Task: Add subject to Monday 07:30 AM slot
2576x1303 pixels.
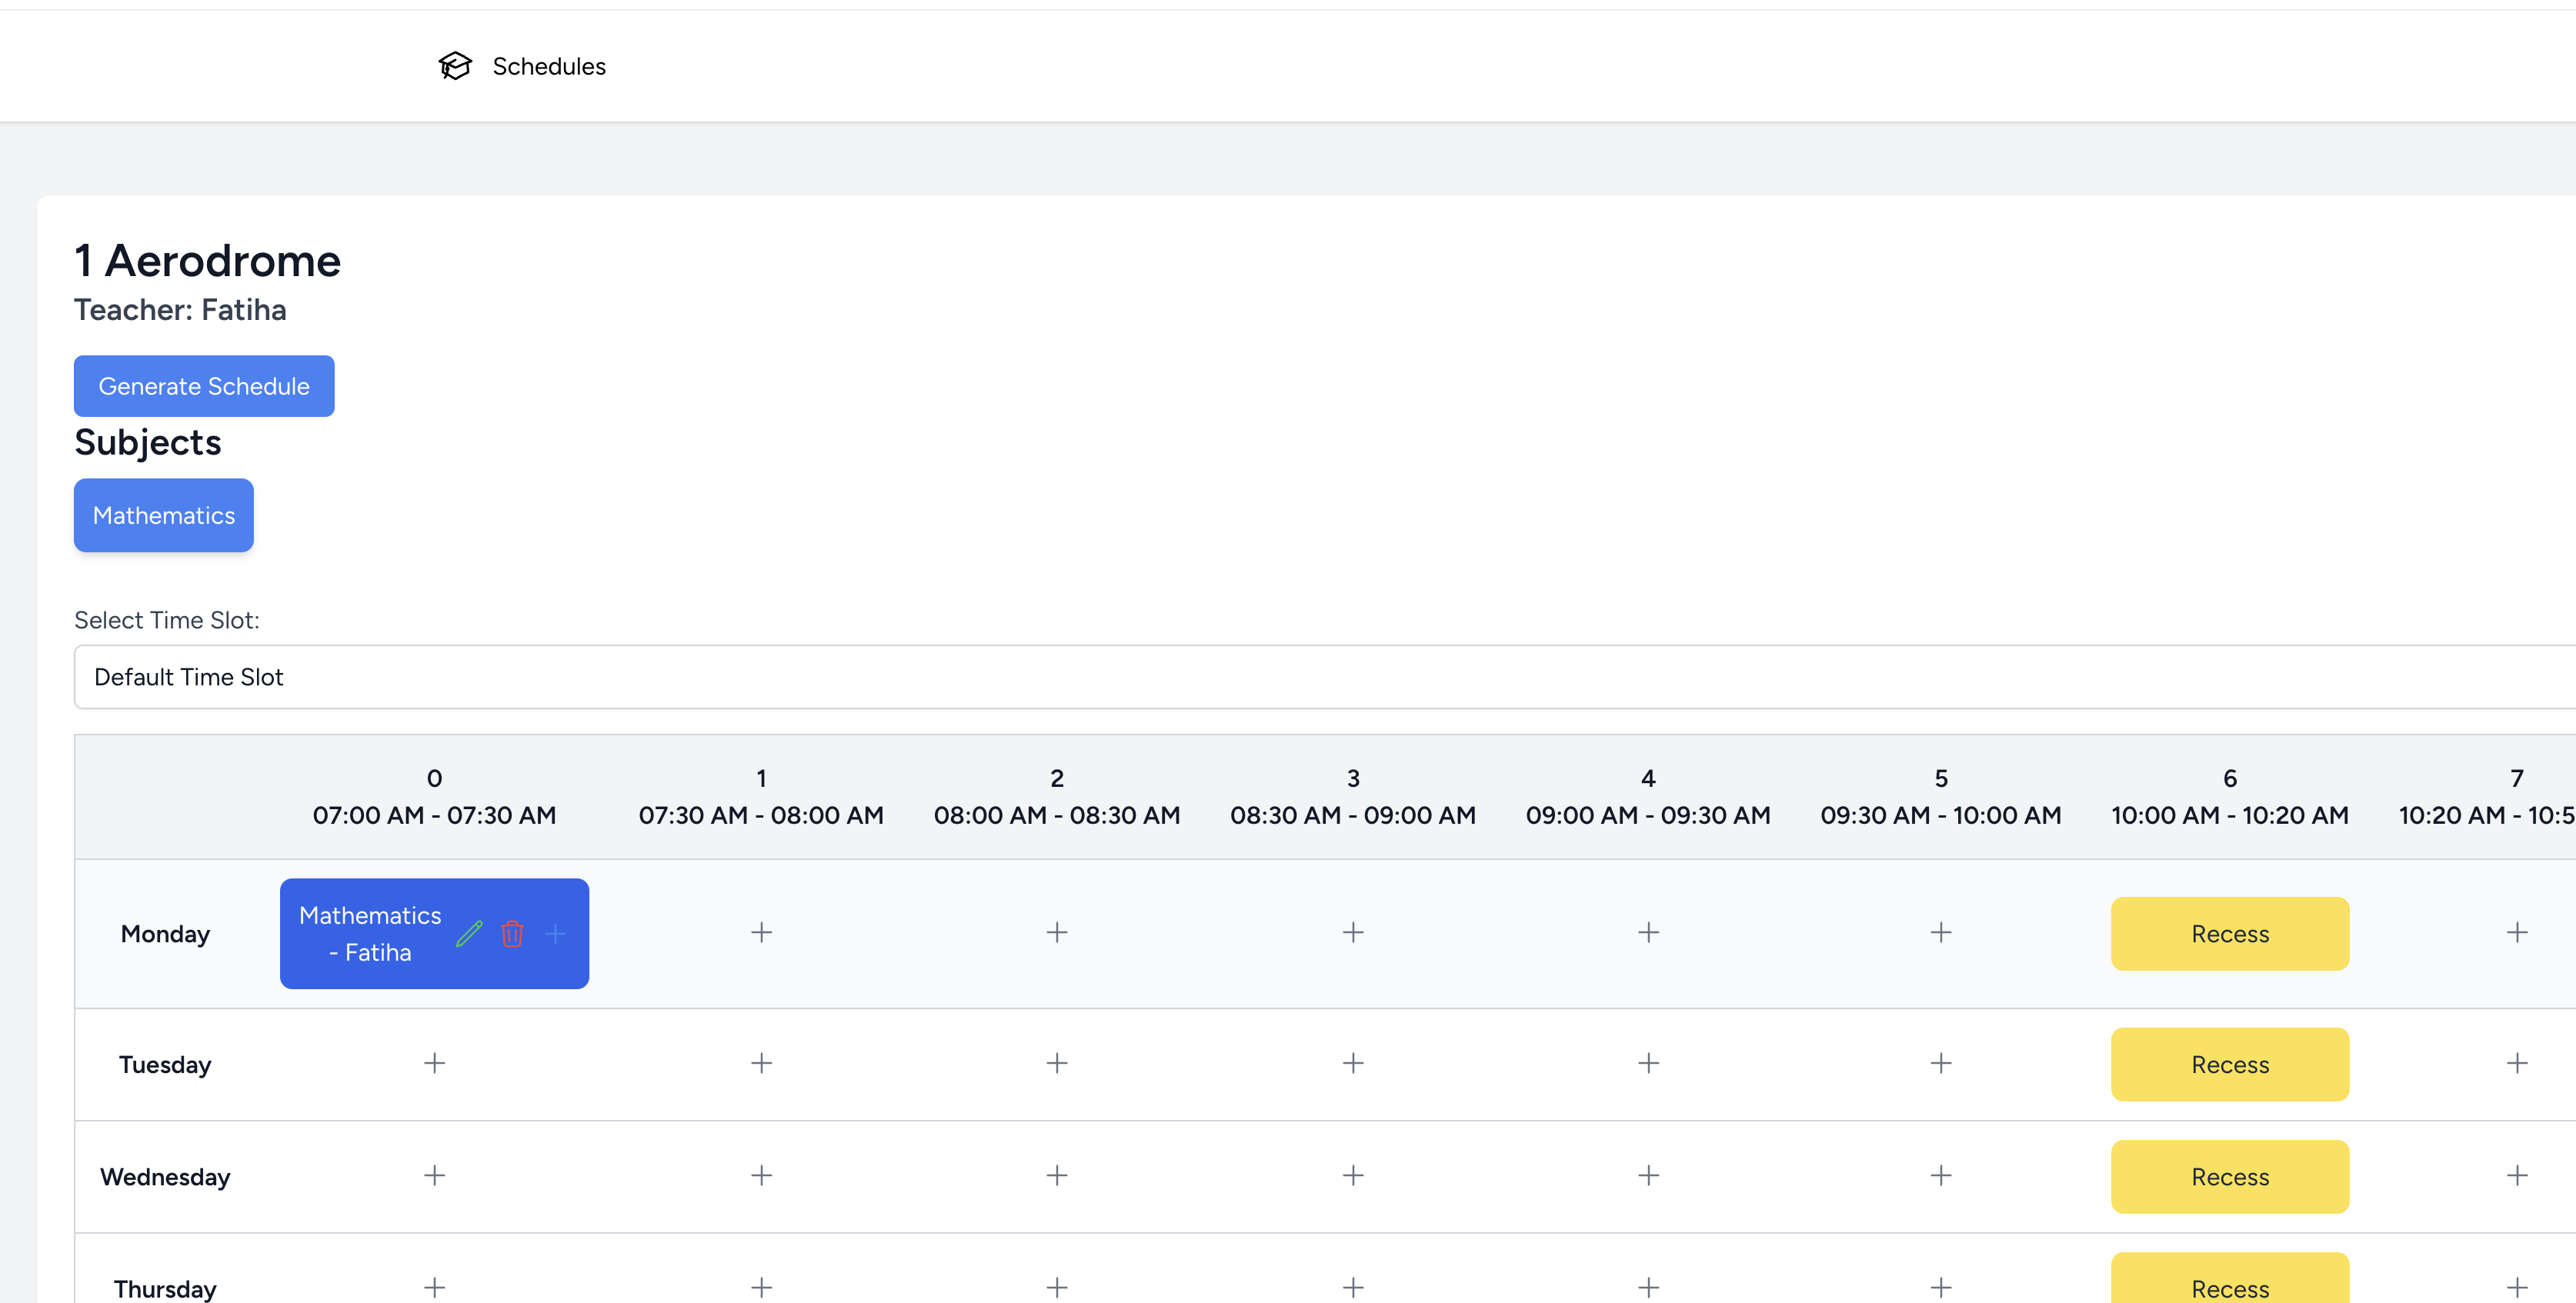Action: [761, 932]
